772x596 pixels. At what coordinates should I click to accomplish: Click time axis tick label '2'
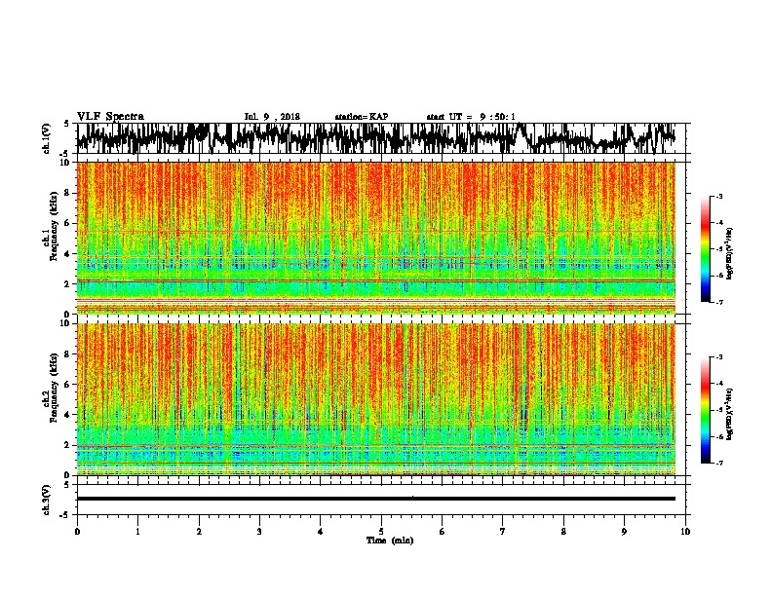pyautogui.click(x=199, y=532)
